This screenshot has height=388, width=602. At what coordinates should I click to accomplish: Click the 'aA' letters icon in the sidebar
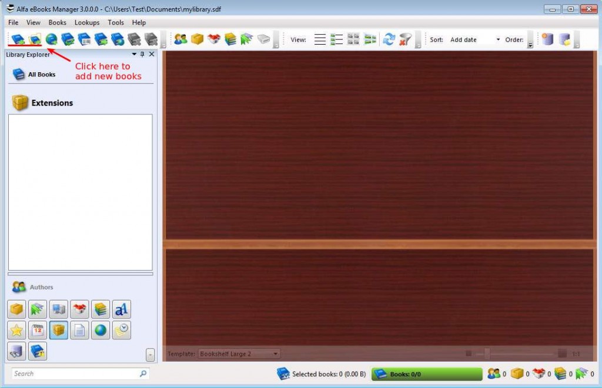pyautogui.click(x=121, y=309)
